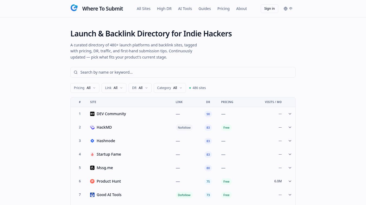This screenshot has width=366, height=205.
Task: Click the DR 75 badge for Product Hunt
Action: [208, 182]
